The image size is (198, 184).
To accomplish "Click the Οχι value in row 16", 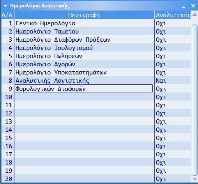I will coord(161,146).
